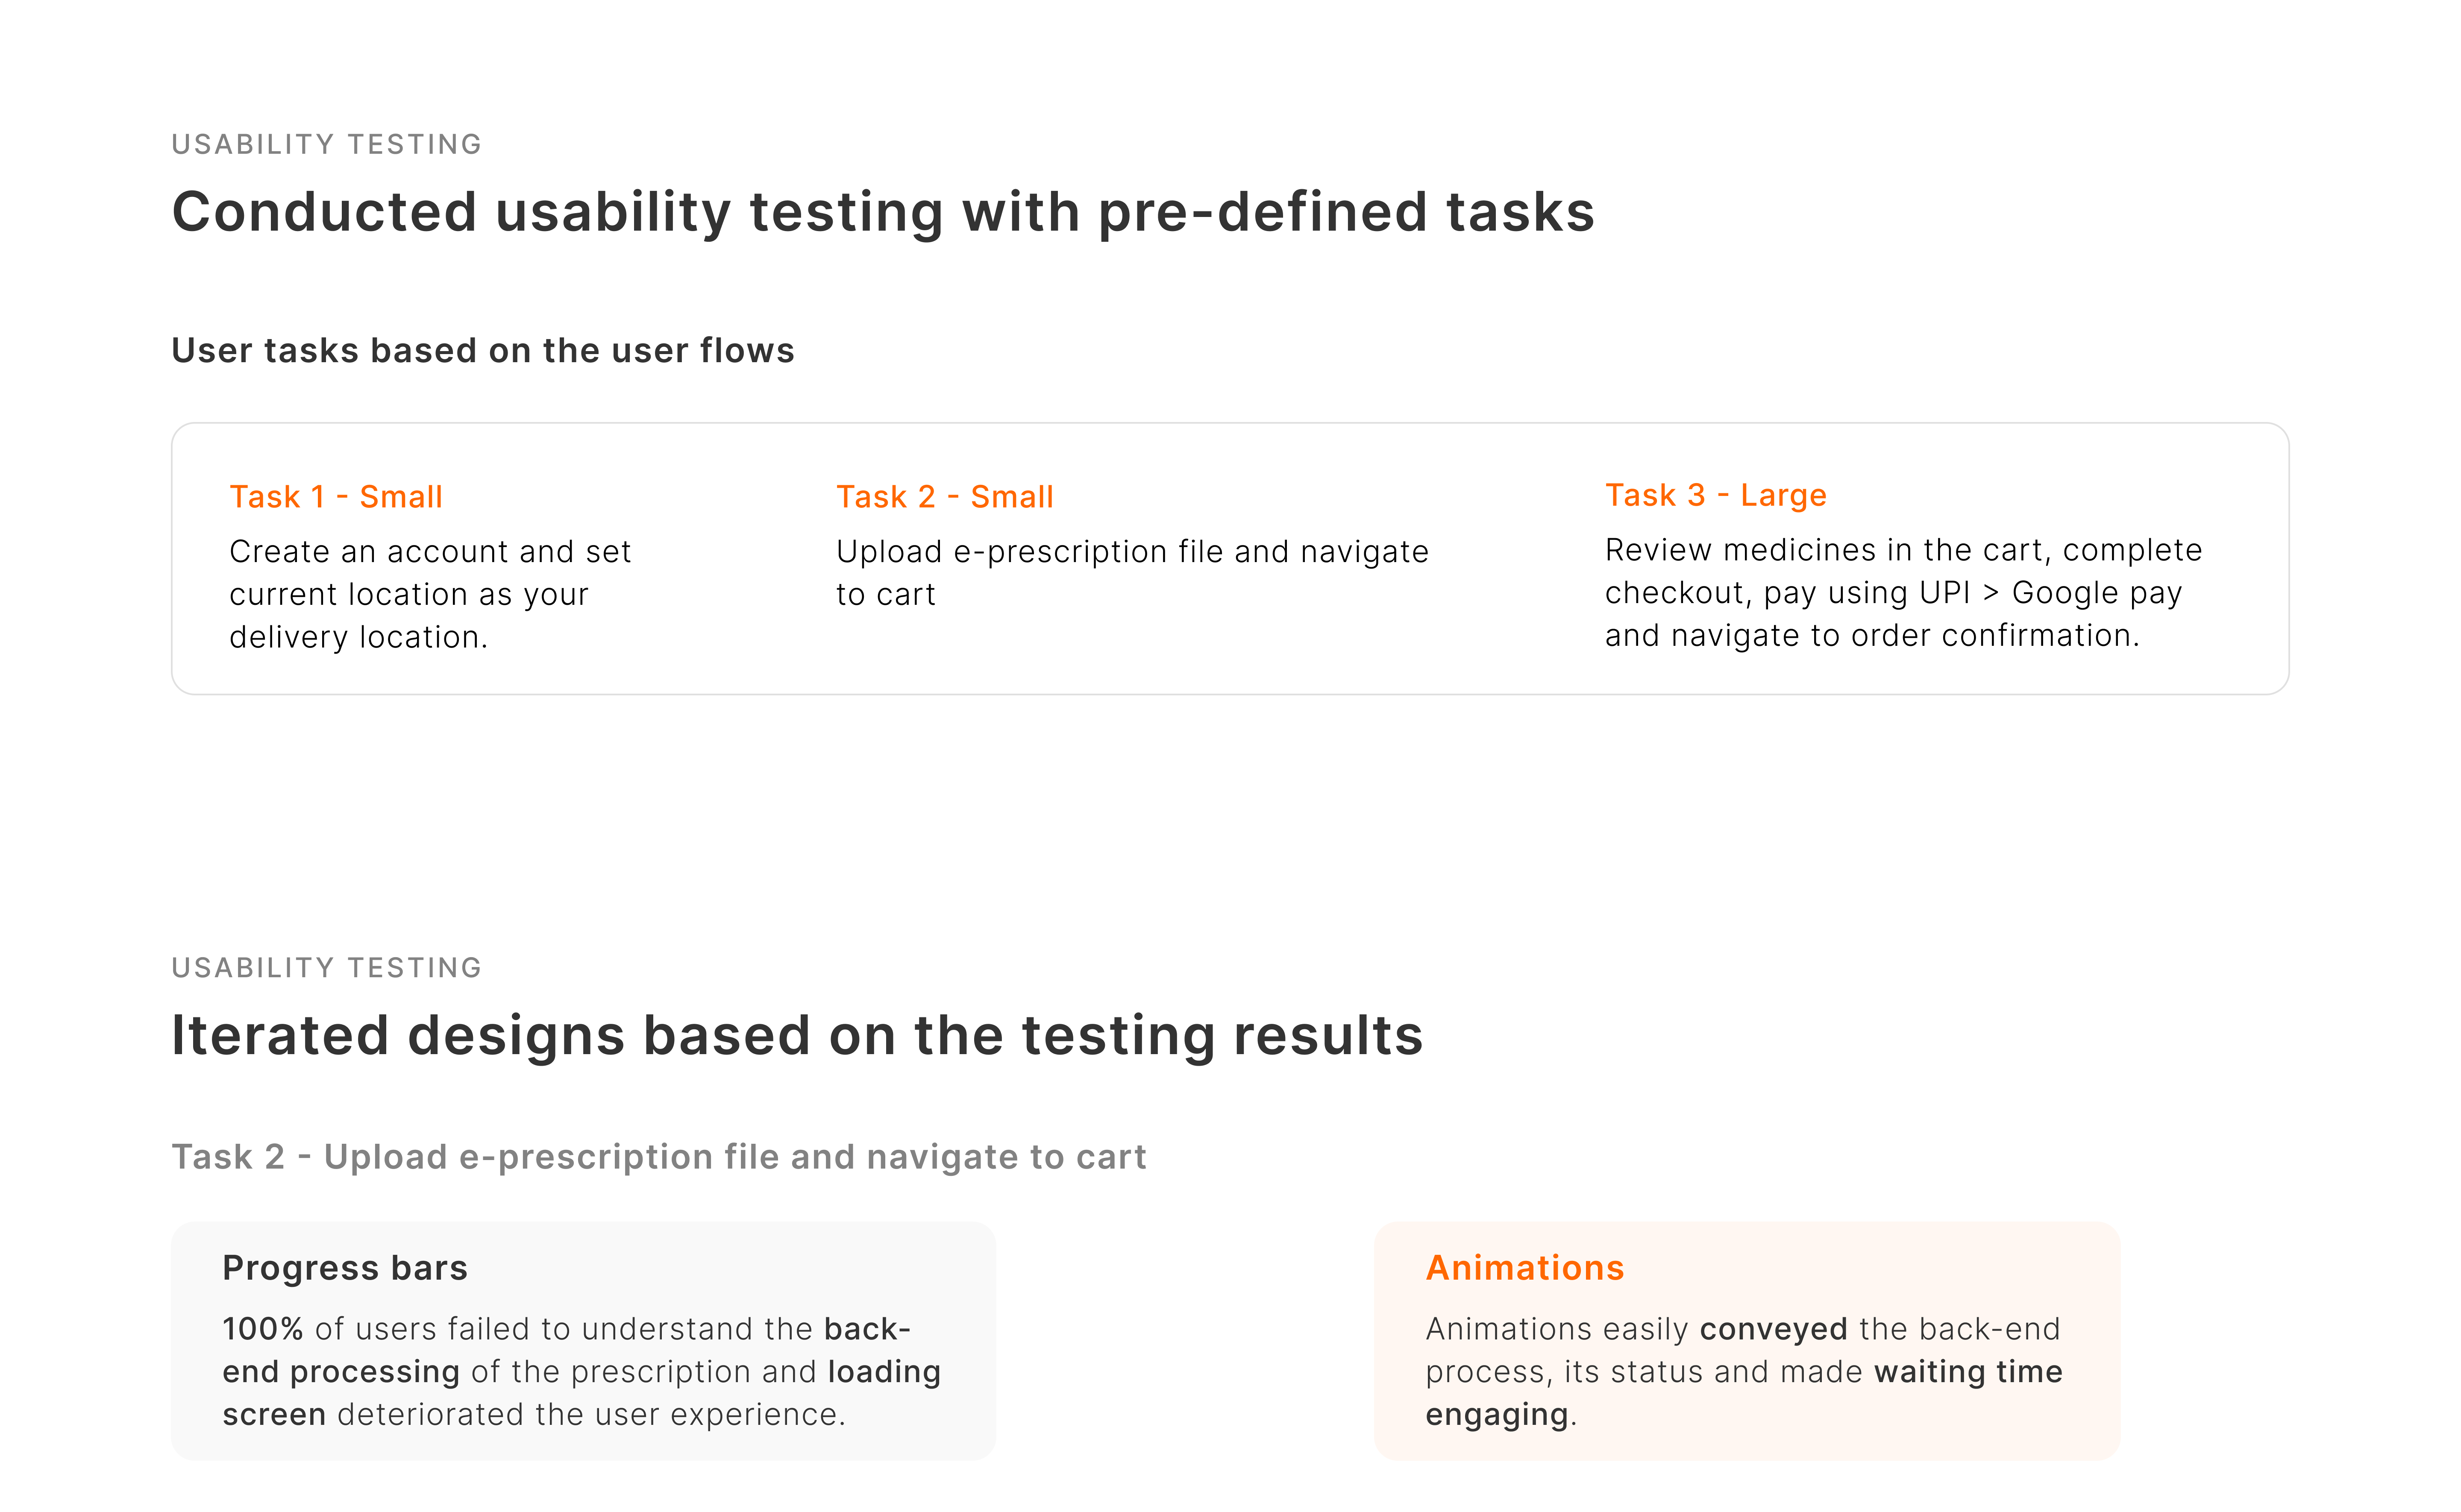This screenshot has width=2461, height=1512.
Task: Click the 'Task 2 - Small' orange title
Action: [944, 497]
